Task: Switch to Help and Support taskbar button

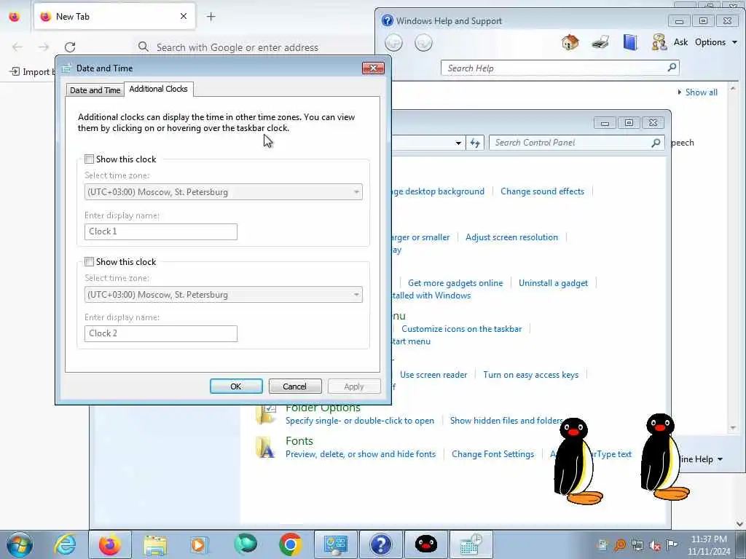Action: click(x=380, y=544)
